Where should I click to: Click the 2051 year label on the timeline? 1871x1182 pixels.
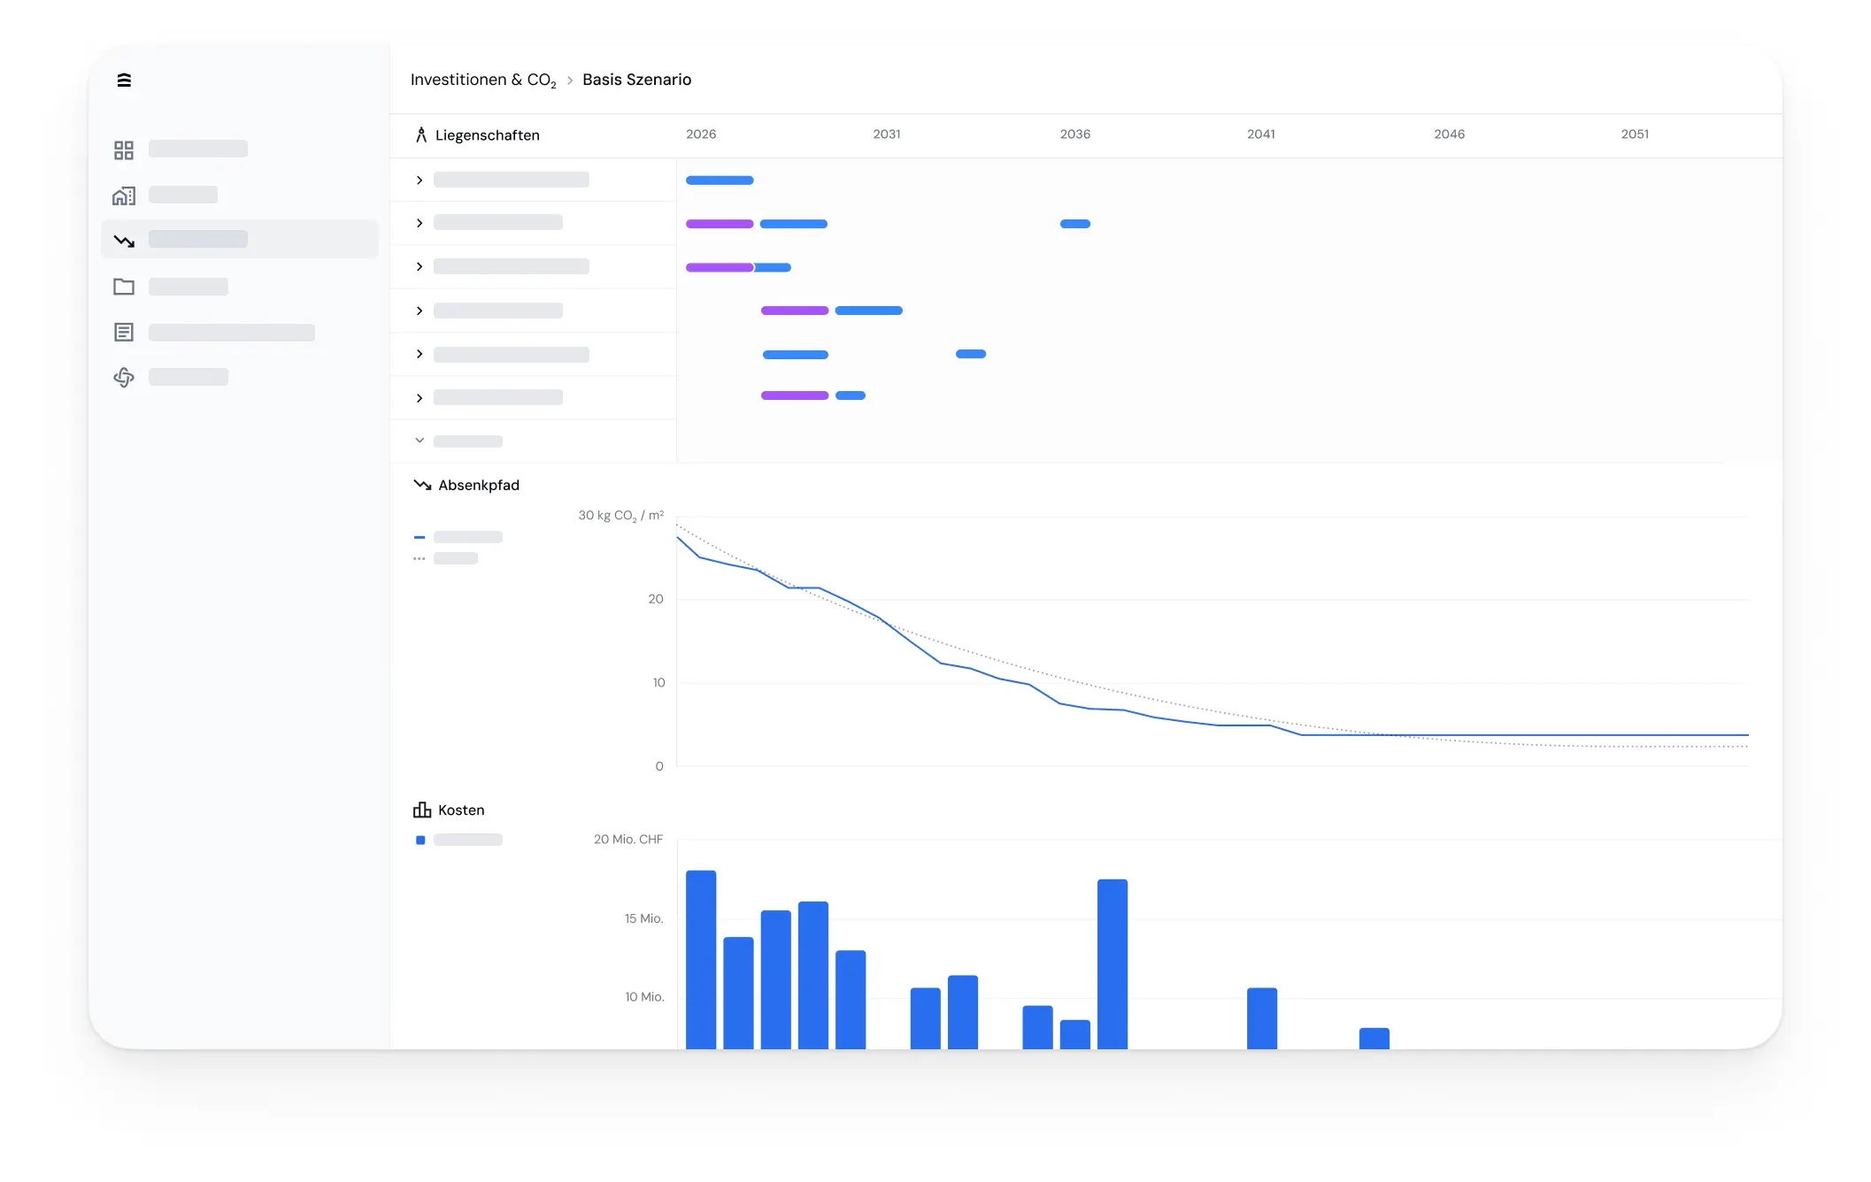[1635, 134]
